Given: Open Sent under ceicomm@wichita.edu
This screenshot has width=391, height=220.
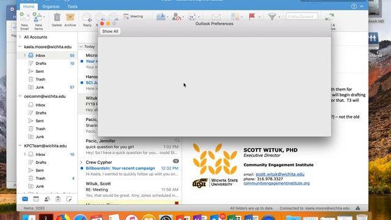Looking at the screenshot, I should (47, 121).
